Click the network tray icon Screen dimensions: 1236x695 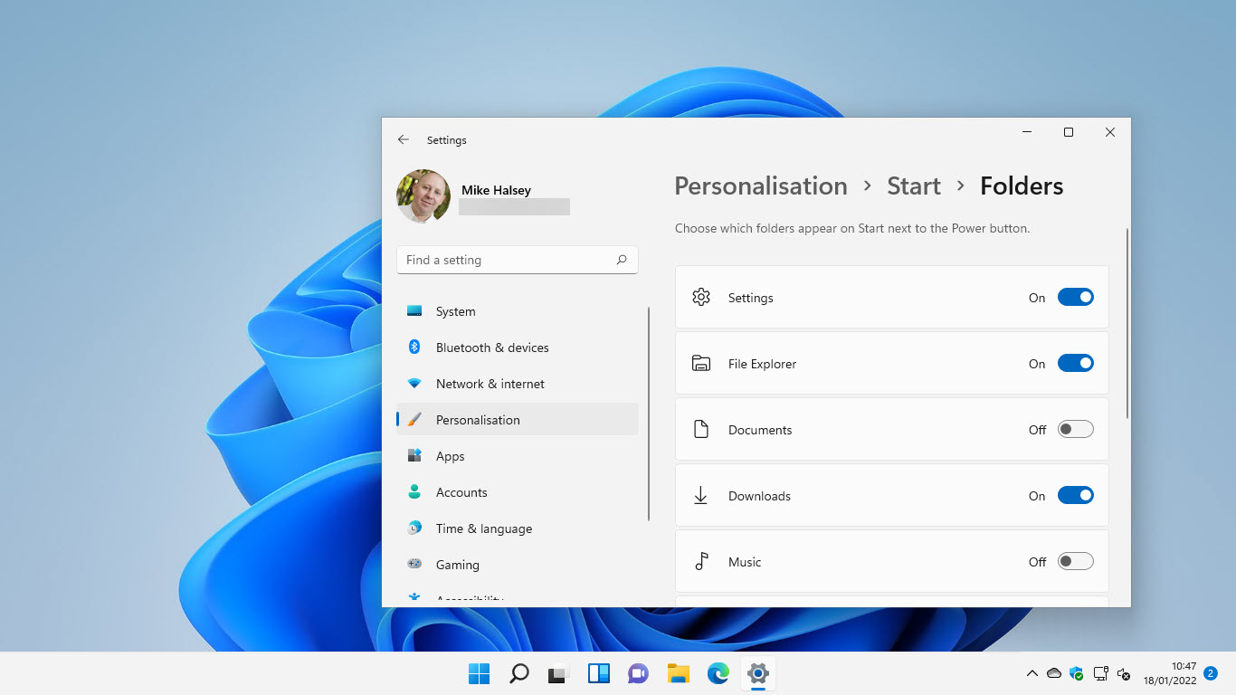pyautogui.click(x=1100, y=673)
